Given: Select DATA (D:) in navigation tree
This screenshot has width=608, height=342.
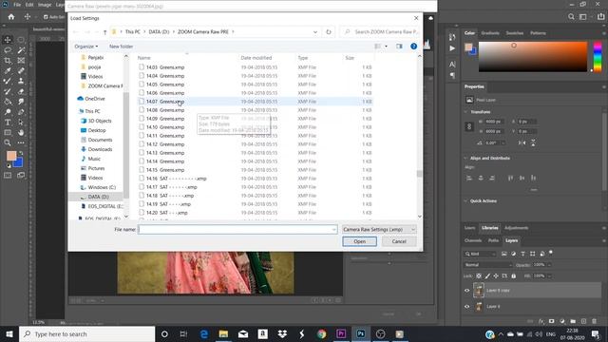Looking at the screenshot, I should (x=98, y=197).
